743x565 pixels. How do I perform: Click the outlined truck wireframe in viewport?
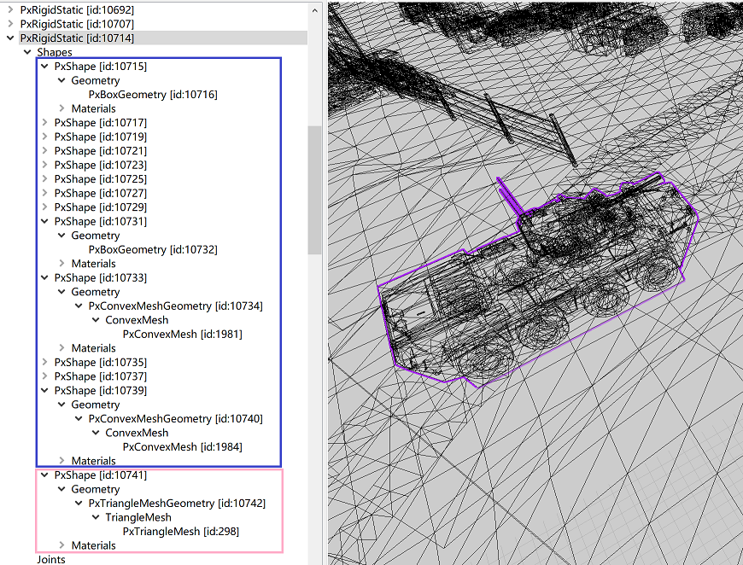(538, 279)
